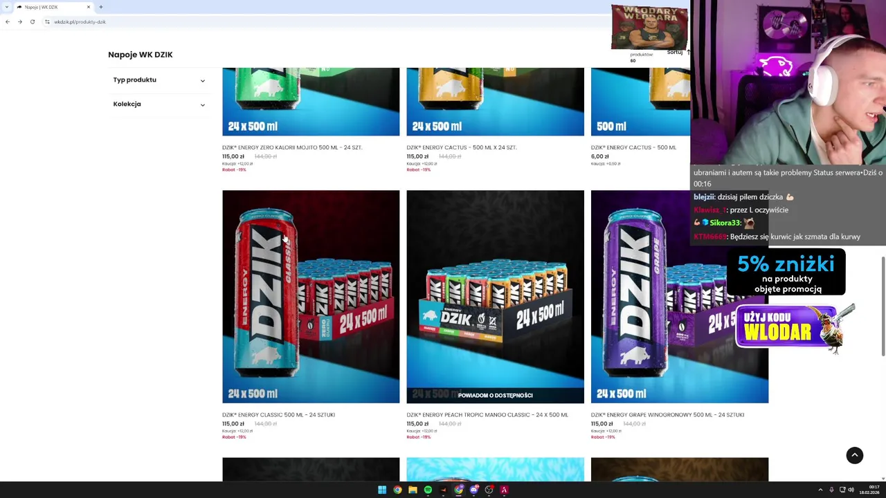Click the 6,00 zł Cactus price
The width and height of the screenshot is (886, 498).
click(600, 156)
